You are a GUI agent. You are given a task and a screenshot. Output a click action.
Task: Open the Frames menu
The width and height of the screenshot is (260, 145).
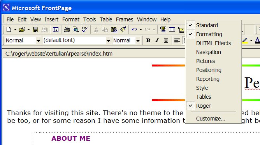[125, 19]
